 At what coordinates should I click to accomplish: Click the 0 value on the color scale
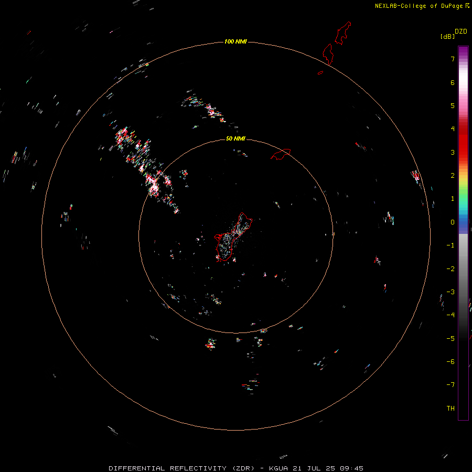[x=453, y=222]
